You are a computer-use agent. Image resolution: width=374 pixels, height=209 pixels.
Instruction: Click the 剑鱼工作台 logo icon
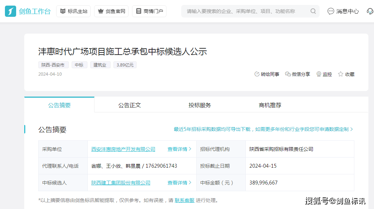tap(11, 11)
